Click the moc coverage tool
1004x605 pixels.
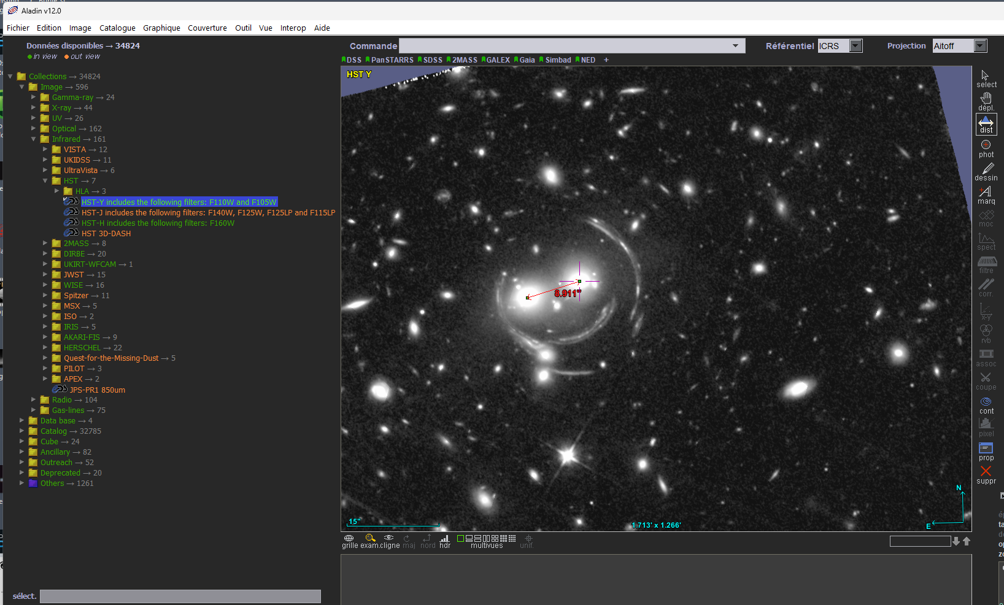(x=986, y=218)
